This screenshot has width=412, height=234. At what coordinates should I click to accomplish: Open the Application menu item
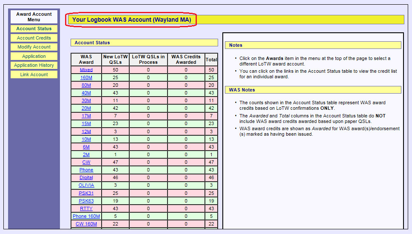(34, 56)
